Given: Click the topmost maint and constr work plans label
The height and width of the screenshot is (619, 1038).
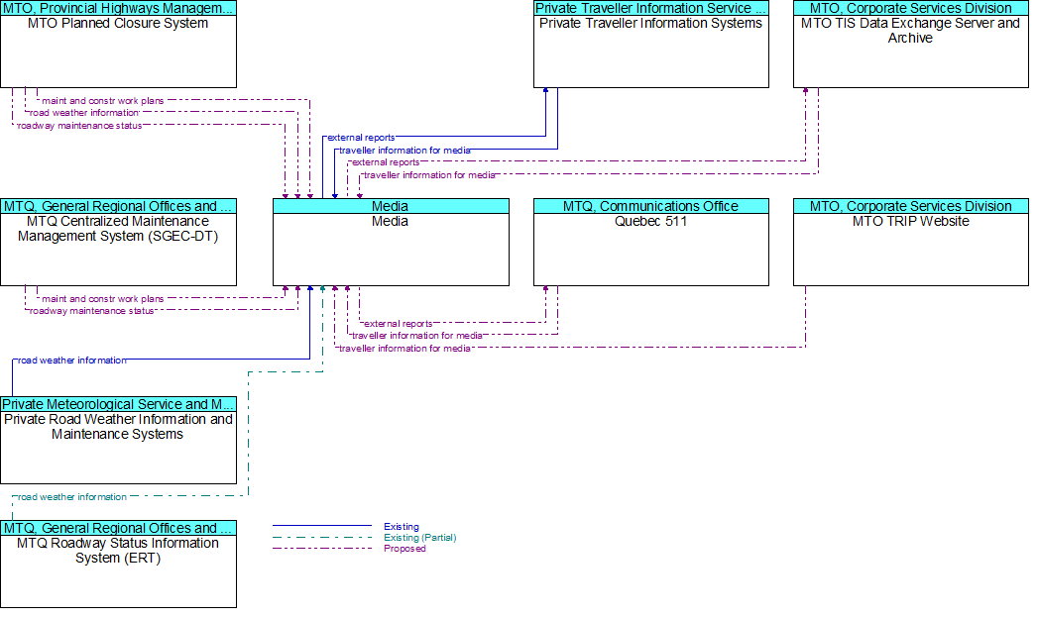Looking at the screenshot, I should (x=102, y=100).
